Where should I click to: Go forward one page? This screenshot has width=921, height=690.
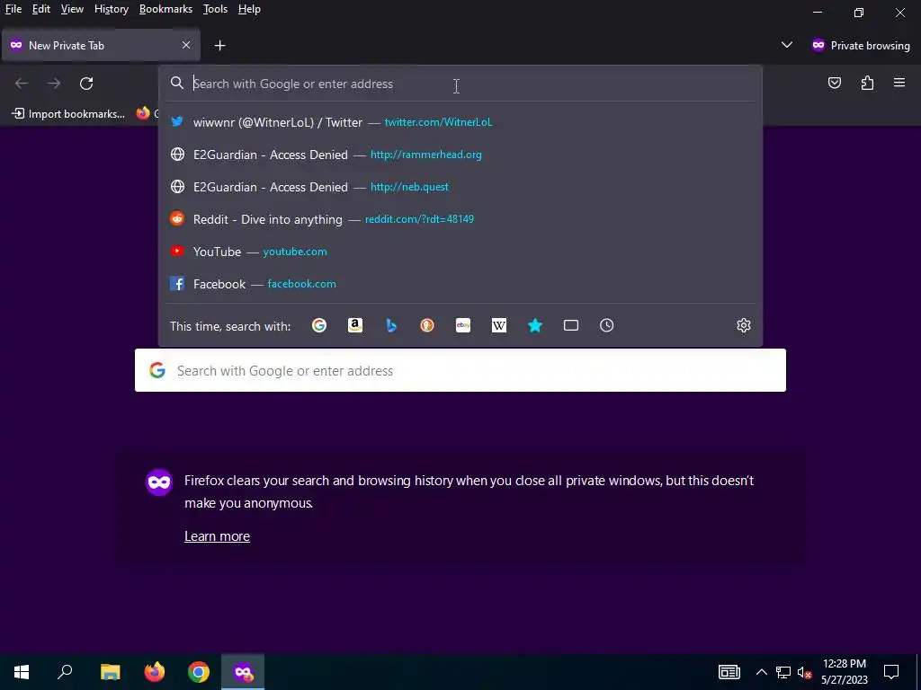coord(54,84)
